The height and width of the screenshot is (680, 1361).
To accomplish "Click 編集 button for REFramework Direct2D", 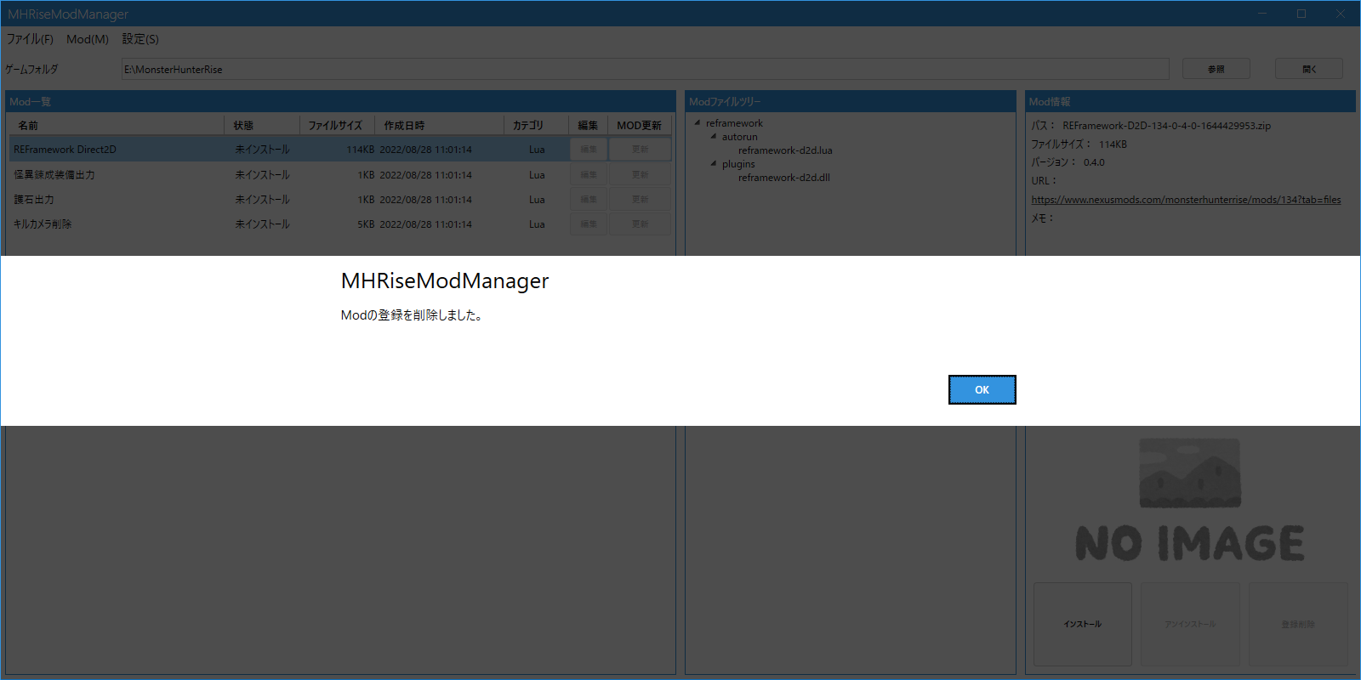I will point(589,149).
